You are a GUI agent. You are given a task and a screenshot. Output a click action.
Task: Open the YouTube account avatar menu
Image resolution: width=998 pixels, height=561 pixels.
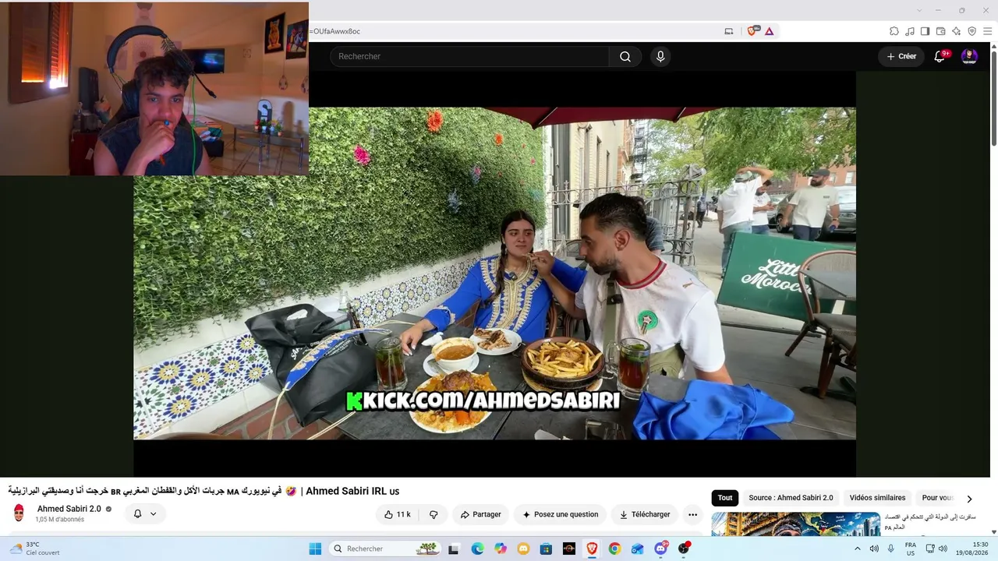click(969, 56)
